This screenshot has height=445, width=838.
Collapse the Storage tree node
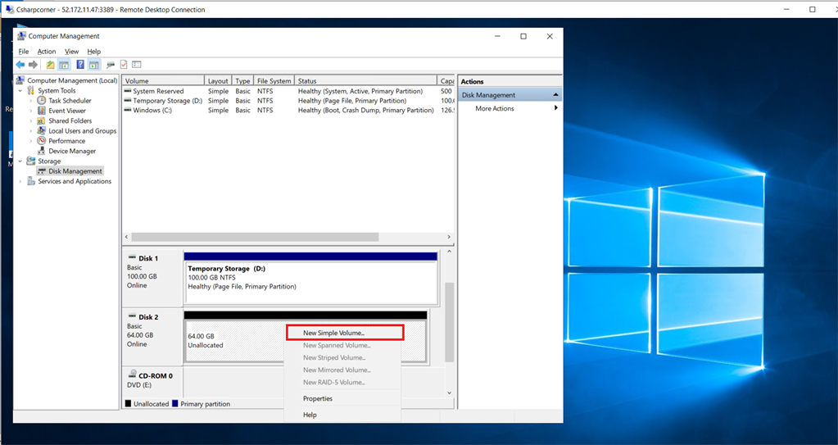pyautogui.click(x=20, y=161)
